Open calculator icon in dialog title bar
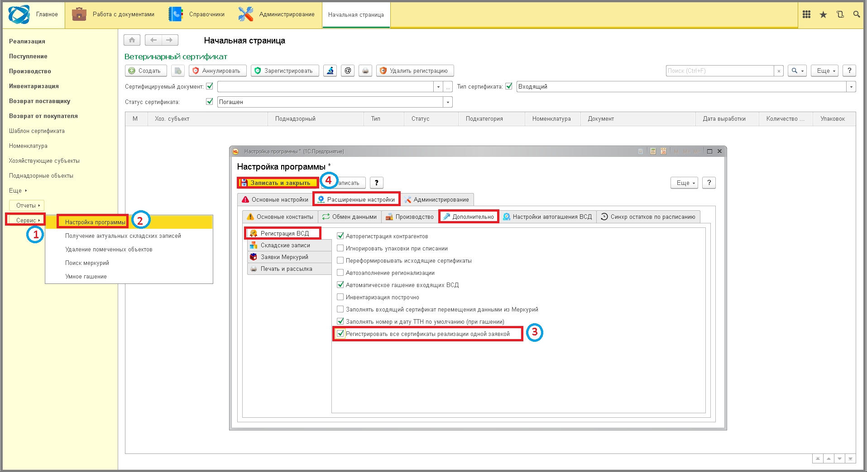The height and width of the screenshot is (472, 867). (653, 151)
